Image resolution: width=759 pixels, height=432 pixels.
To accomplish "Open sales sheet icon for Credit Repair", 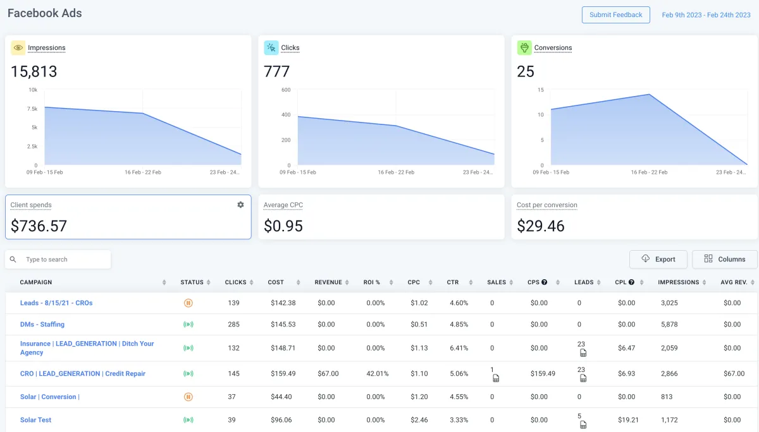I will [496, 378].
